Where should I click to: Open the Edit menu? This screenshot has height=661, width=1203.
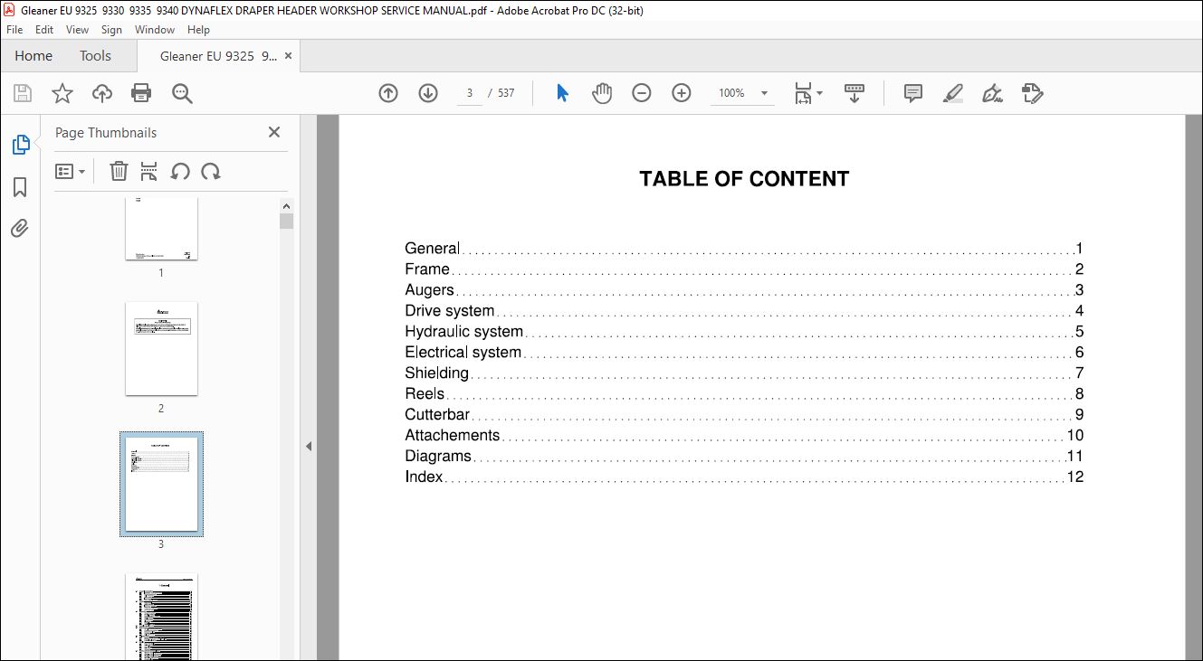pos(44,30)
